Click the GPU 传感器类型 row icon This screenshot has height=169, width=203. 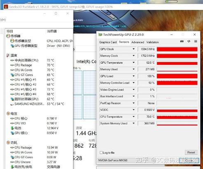coord(12,46)
